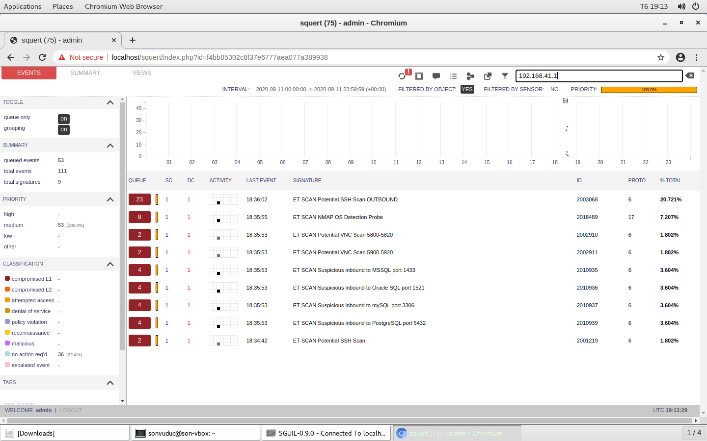Toggle 'grouping' off
Viewport: 707px width, 441px height.
tap(63, 129)
